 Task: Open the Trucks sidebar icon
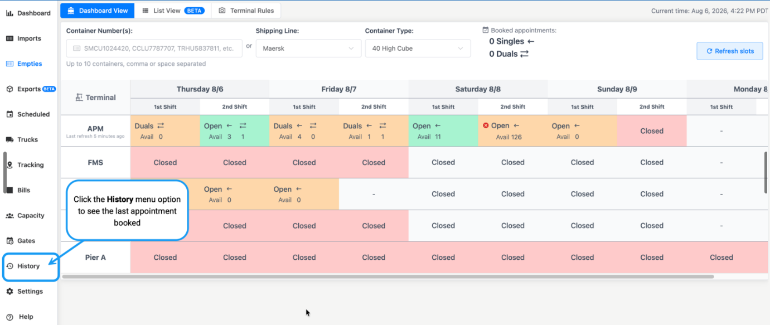point(9,139)
